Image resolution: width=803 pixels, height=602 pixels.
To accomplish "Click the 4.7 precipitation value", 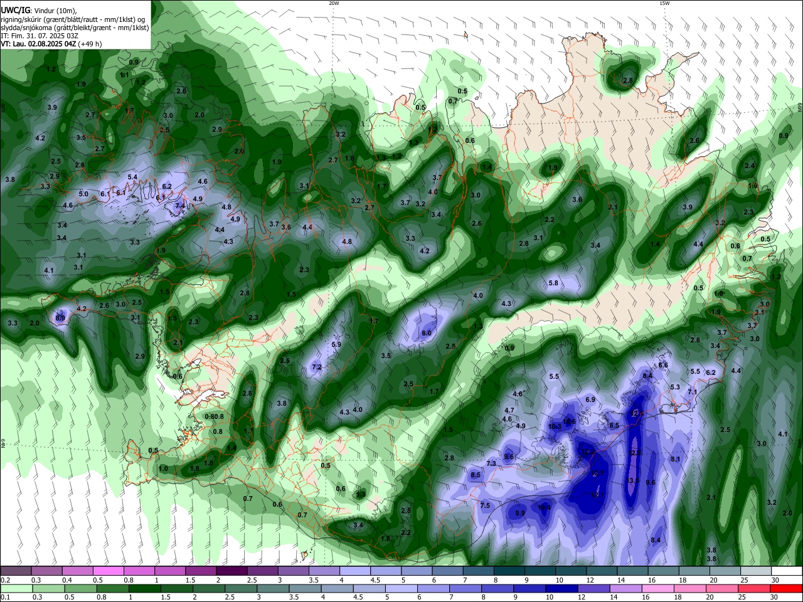I will [x=510, y=410].
